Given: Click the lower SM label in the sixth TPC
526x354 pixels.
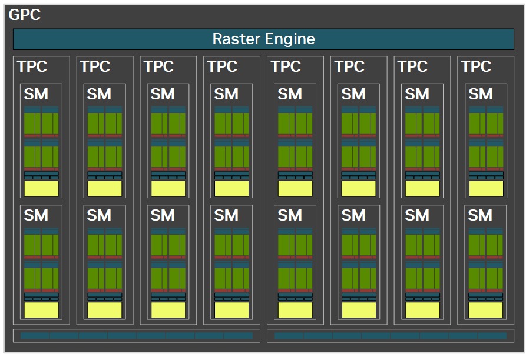Looking at the screenshot, I should point(353,215).
